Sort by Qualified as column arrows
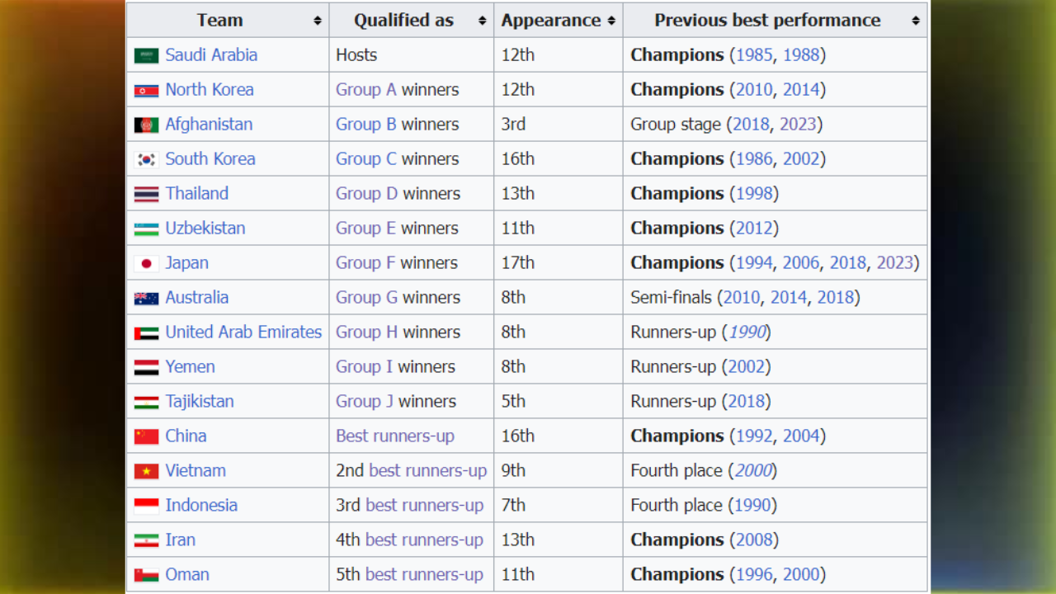This screenshot has height=594, width=1056. point(483,21)
